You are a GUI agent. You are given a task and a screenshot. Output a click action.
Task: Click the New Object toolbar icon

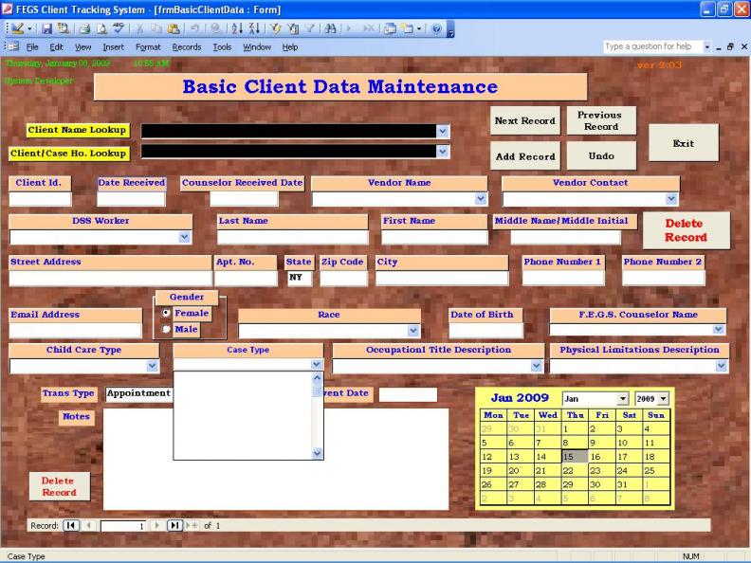[x=407, y=28]
